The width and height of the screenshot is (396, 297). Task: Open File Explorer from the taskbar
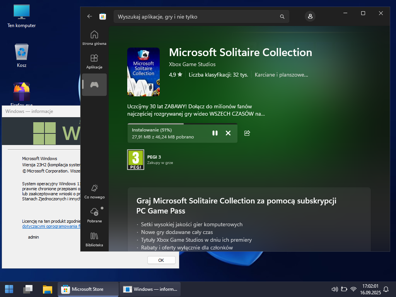[x=48, y=289]
